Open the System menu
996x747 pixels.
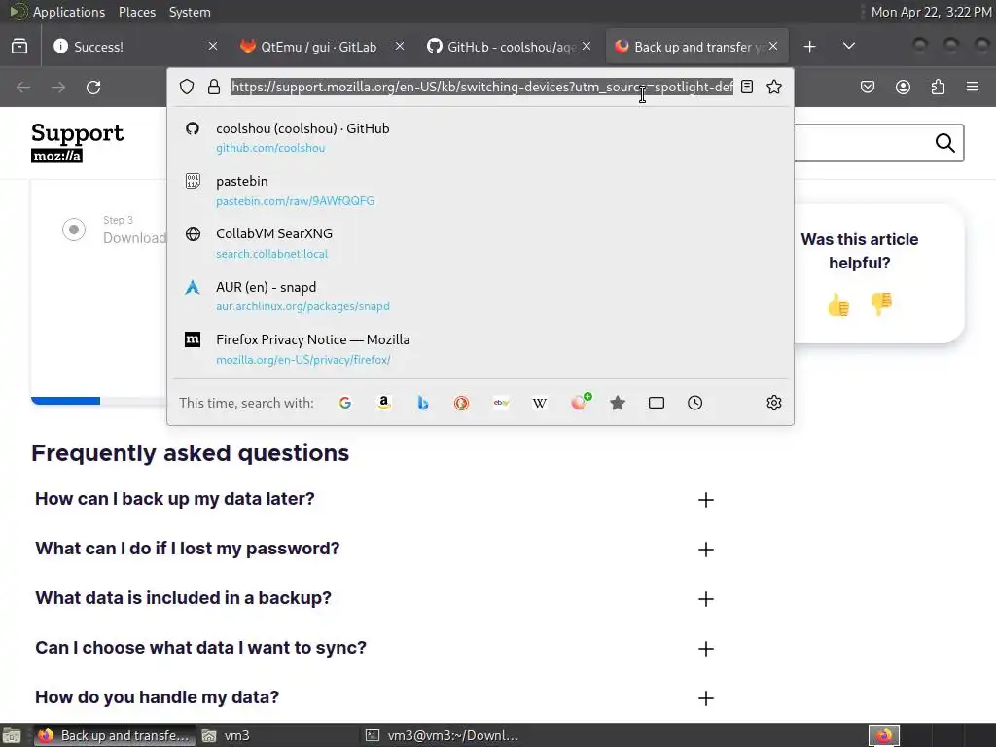pos(190,12)
